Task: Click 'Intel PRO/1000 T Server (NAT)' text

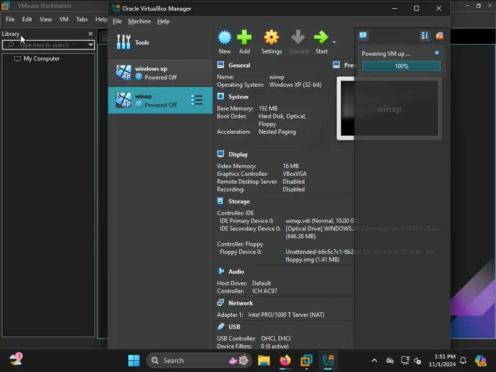Action: click(286, 315)
